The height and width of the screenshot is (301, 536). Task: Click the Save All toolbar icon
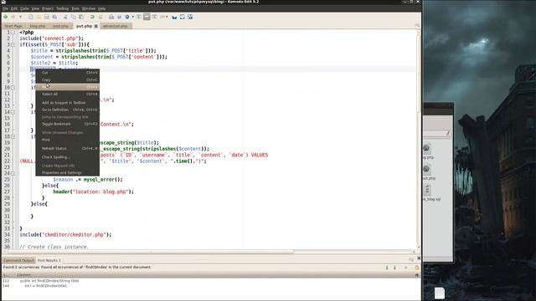[x=54, y=17]
